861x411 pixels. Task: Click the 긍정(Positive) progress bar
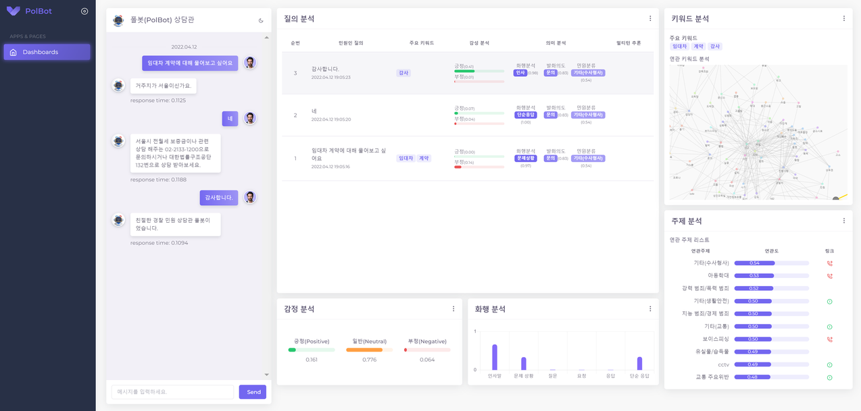coord(312,350)
